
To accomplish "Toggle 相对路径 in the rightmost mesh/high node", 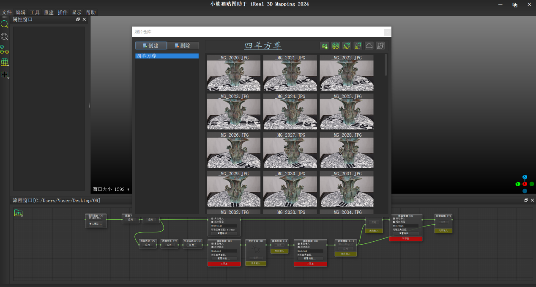I will pos(394,222).
